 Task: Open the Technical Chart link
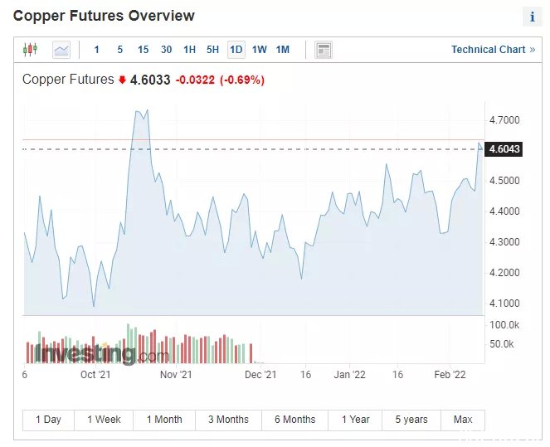(x=494, y=50)
